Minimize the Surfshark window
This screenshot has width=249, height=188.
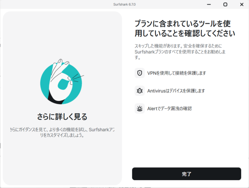[209, 5]
